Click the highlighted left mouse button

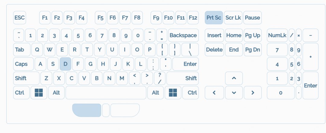[87, 110]
